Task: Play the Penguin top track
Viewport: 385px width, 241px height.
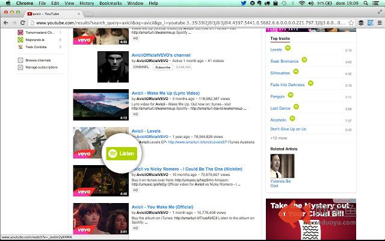Action: (x=277, y=96)
